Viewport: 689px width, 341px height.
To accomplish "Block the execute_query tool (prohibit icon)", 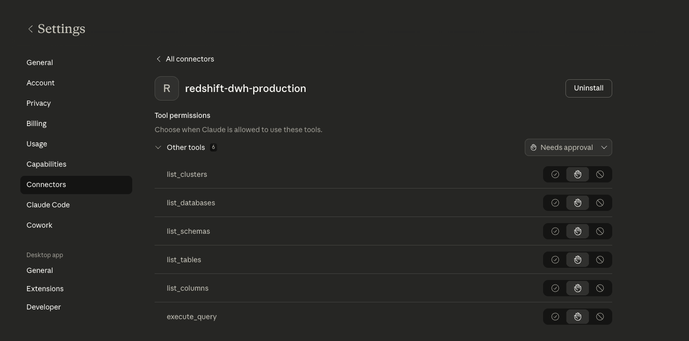I will point(600,317).
